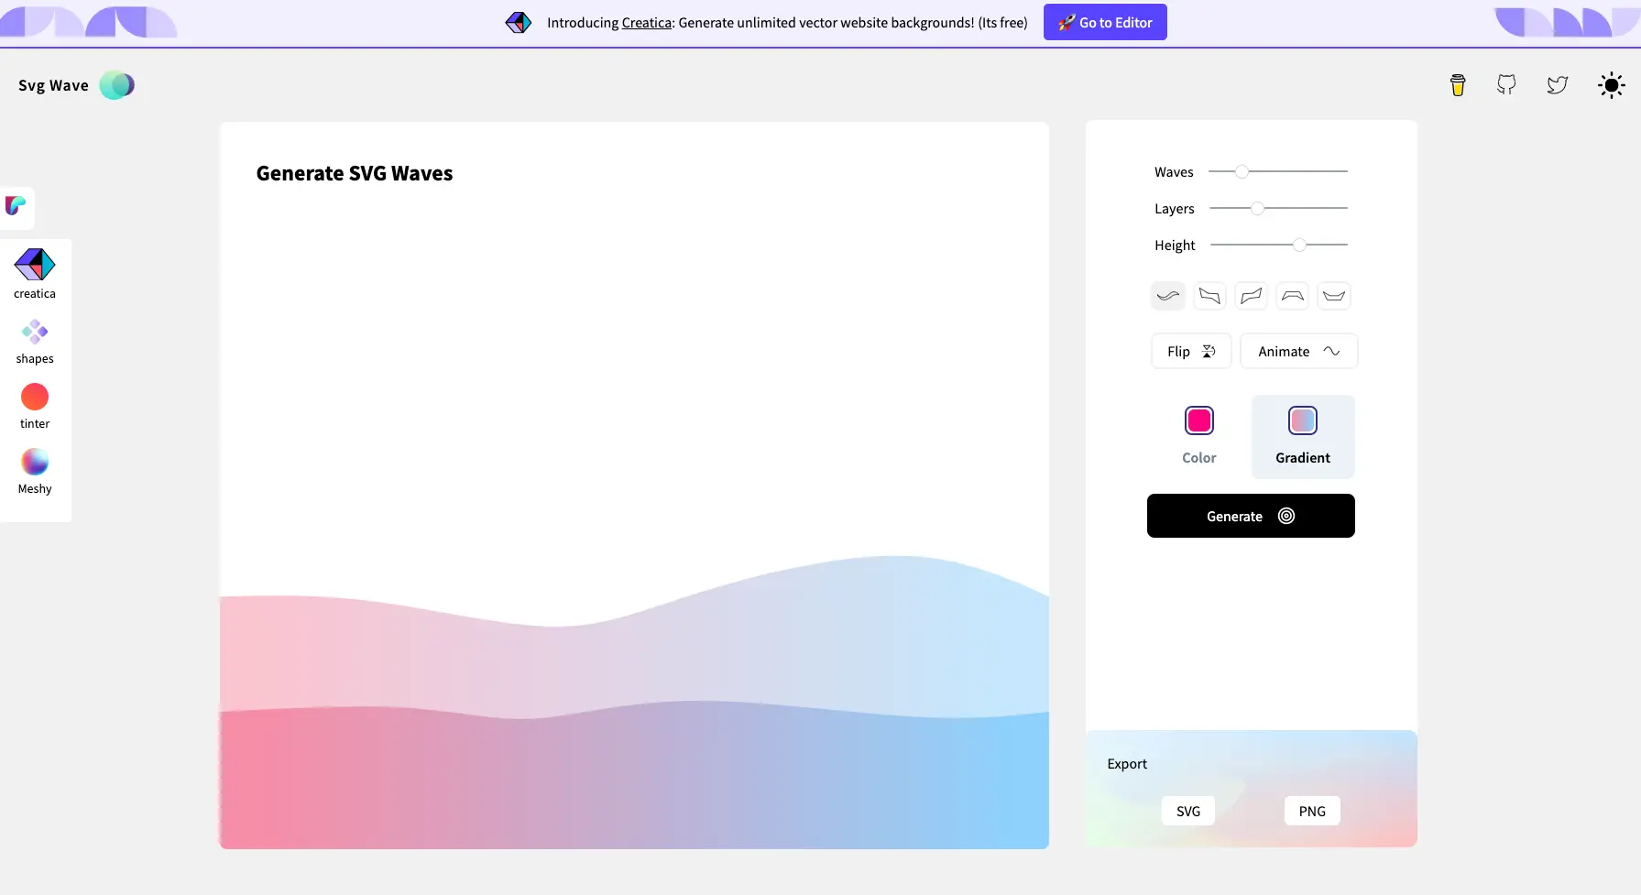Screen dimensions: 1641x895
Task: Switch to the Color fill mode
Action: coord(1198,436)
